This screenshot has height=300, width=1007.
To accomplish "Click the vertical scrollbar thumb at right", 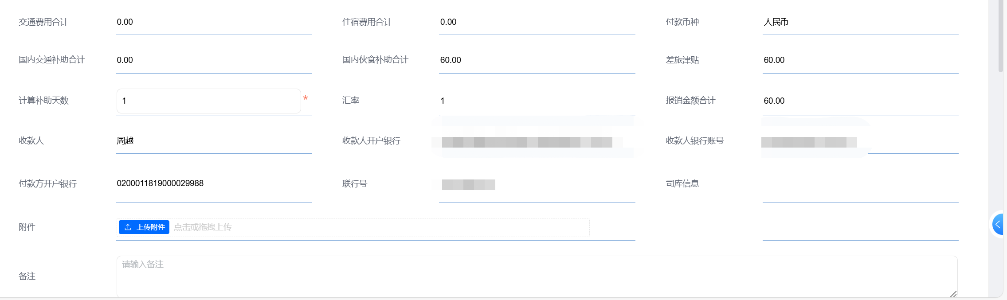I will 1000,35.
